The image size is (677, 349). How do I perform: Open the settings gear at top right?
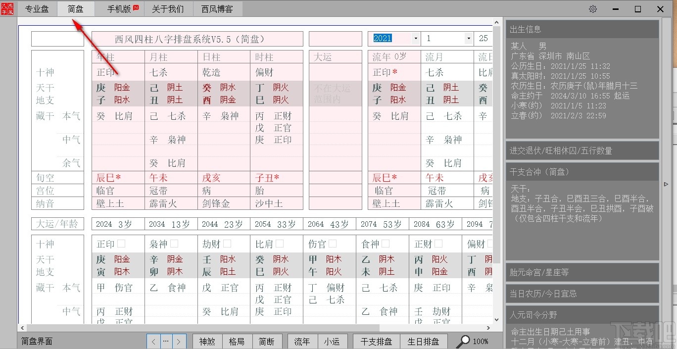pyautogui.click(x=593, y=9)
